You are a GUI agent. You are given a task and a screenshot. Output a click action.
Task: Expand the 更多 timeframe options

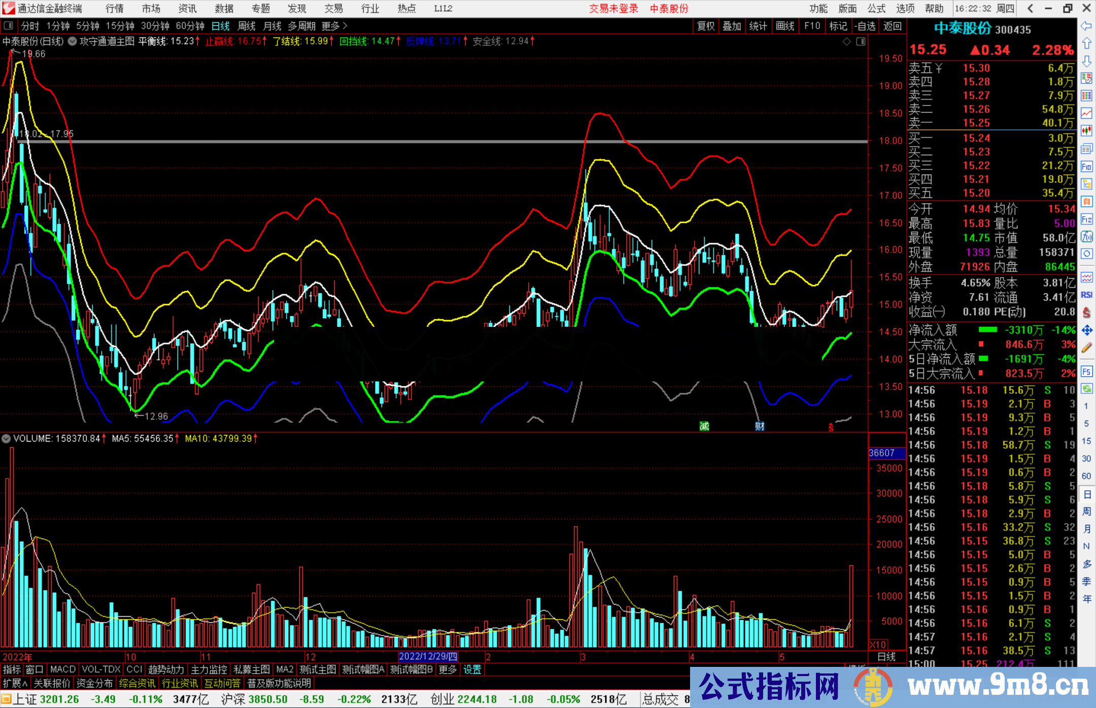point(334,26)
